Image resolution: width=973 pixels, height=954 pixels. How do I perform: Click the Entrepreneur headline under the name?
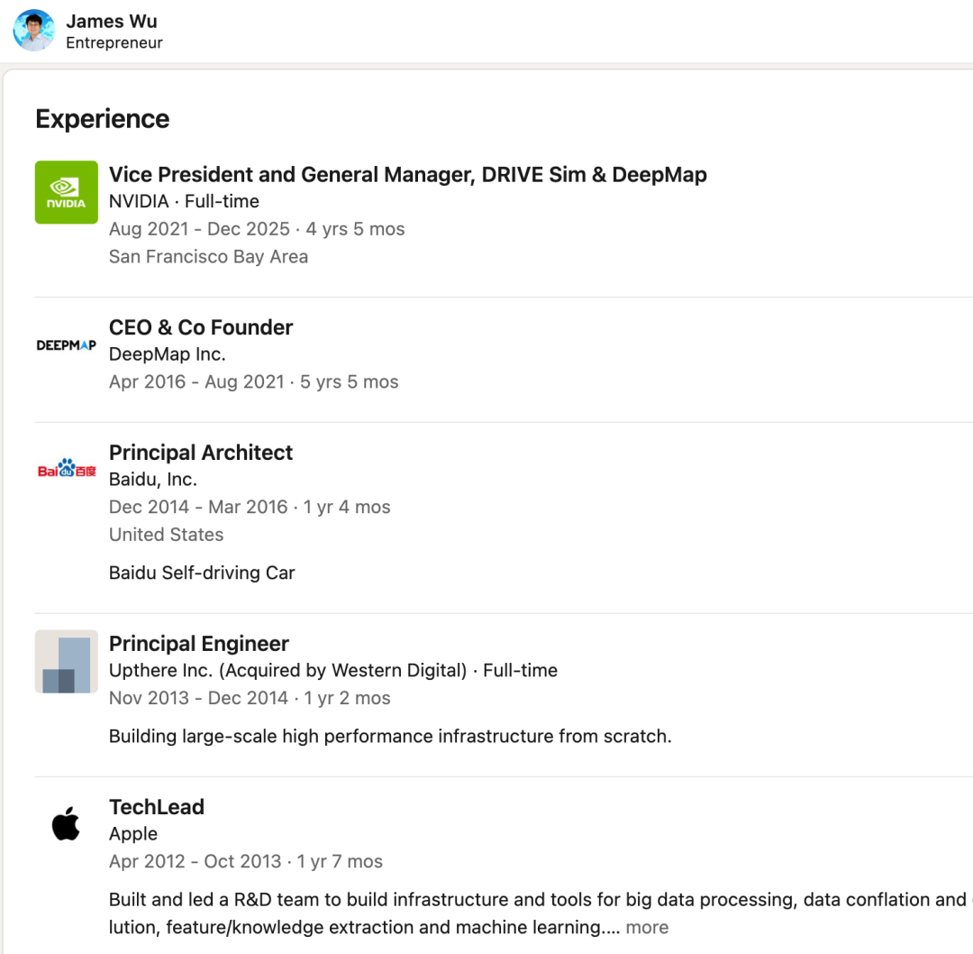tap(114, 42)
